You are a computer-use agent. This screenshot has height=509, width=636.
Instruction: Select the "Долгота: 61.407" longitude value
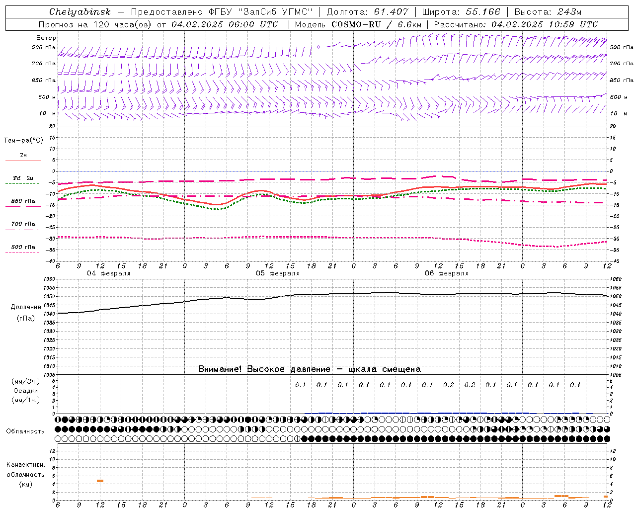tap(368, 12)
